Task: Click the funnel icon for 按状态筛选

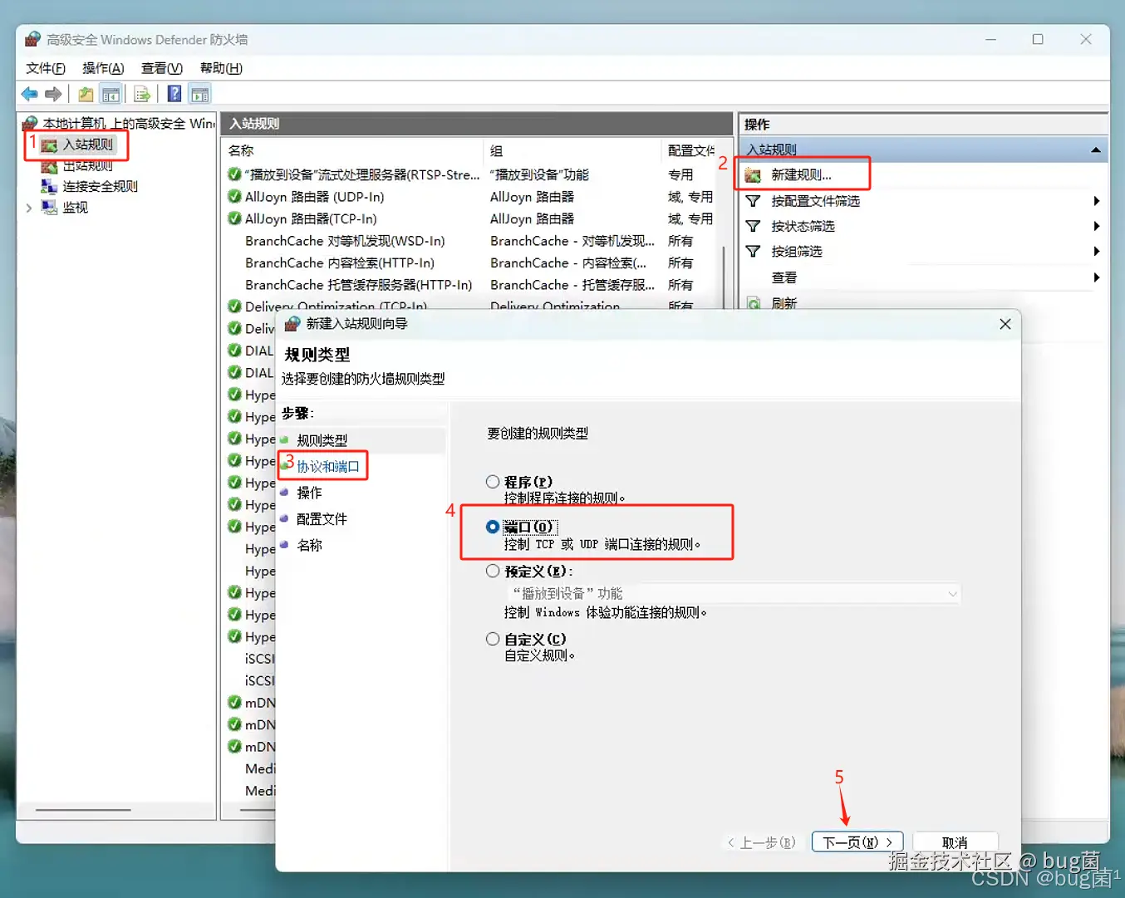Action: point(753,226)
